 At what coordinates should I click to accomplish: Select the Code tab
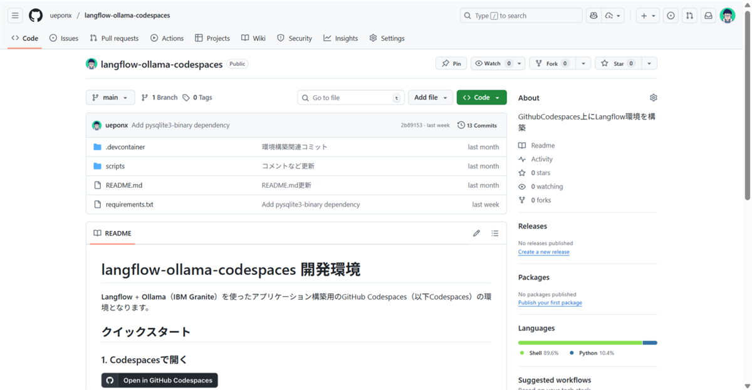coord(24,38)
